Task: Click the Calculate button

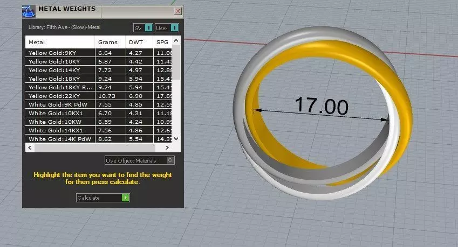Action: 103,198
